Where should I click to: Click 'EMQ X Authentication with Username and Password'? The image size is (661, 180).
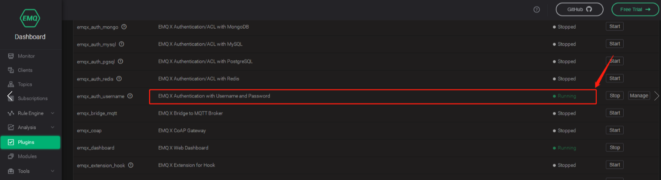point(214,96)
